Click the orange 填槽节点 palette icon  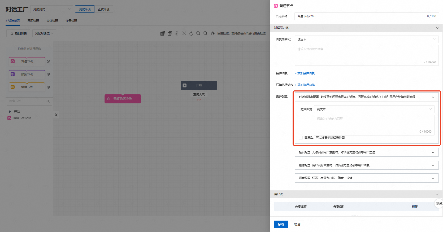(x=12, y=87)
